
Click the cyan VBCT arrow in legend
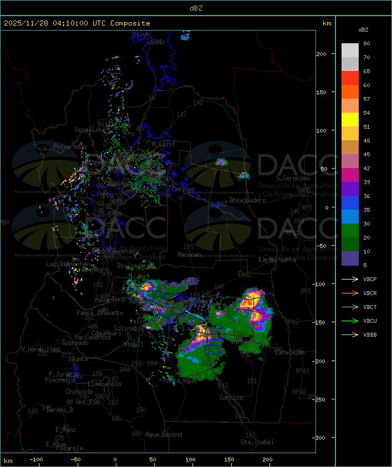pos(350,307)
